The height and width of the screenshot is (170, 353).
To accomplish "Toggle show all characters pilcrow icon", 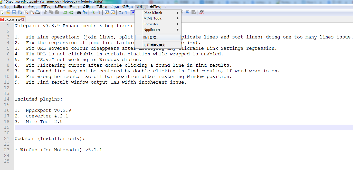I will click(x=126, y=12).
